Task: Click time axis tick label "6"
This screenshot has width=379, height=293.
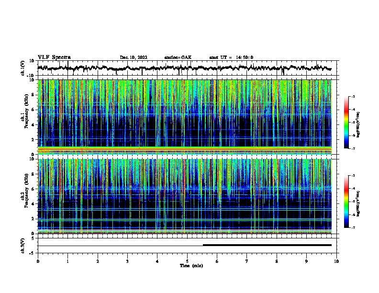Action: click(217, 261)
